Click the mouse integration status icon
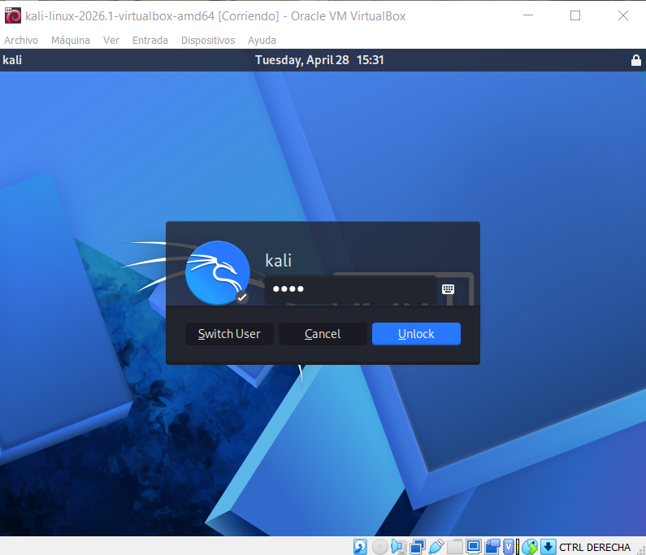646x555 pixels. pyautogui.click(x=530, y=547)
